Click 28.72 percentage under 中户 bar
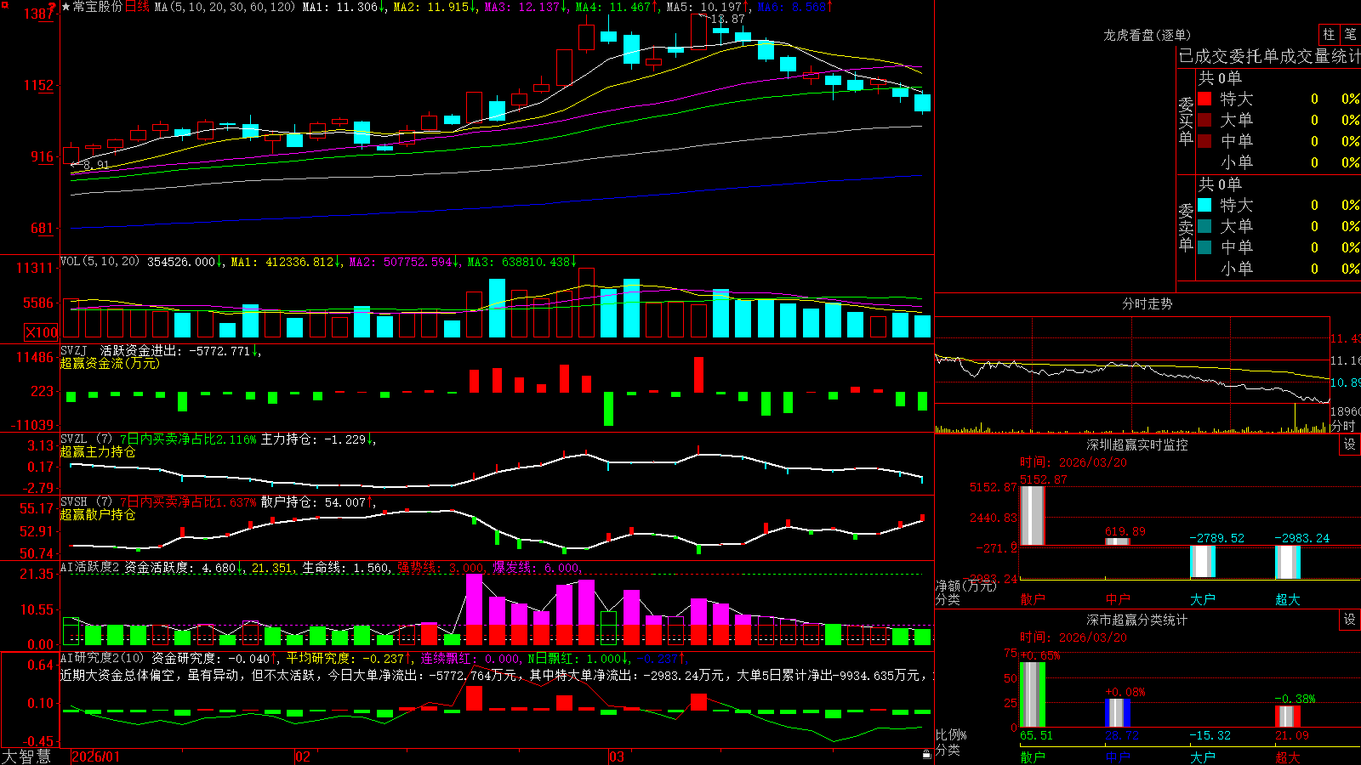This screenshot has width=1361, height=765. [x=1121, y=735]
